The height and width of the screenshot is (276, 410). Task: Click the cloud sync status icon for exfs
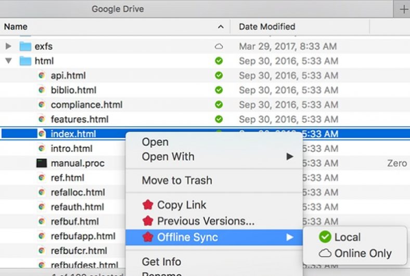click(x=219, y=46)
